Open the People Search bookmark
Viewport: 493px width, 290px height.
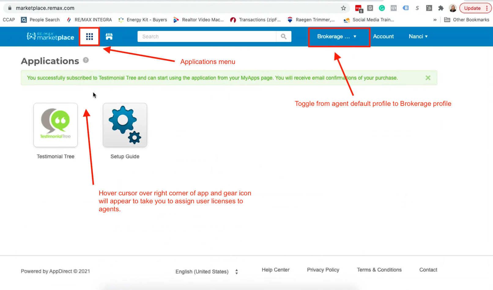tap(40, 20)
